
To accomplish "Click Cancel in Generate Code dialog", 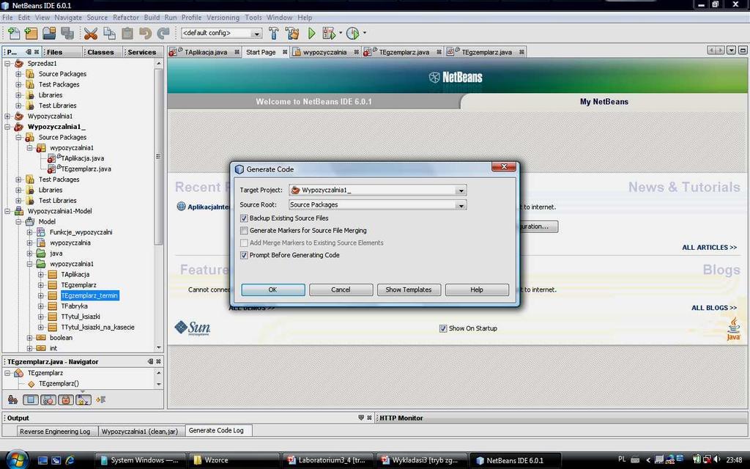I will (341, 289).
